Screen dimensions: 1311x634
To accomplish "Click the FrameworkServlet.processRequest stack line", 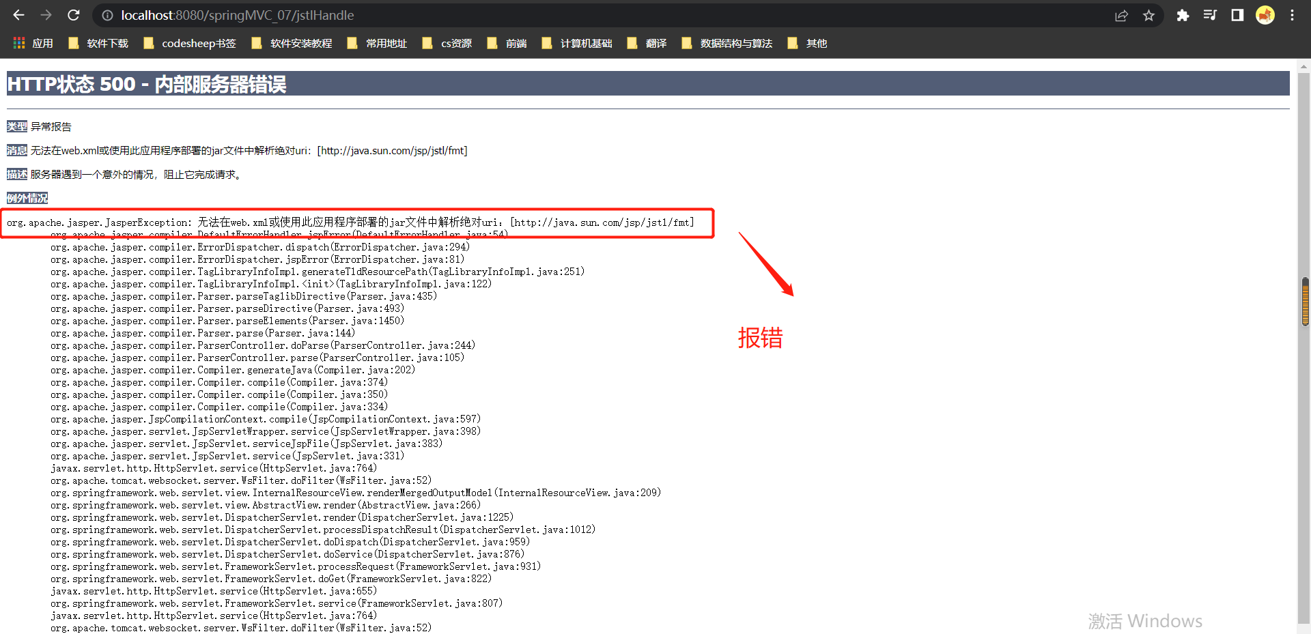I will [x=296, y=566].
